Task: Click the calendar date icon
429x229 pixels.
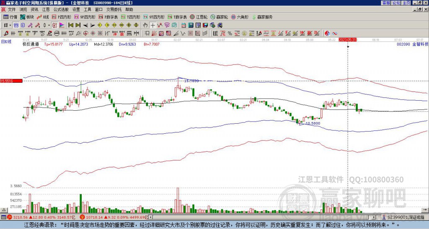Action: point(183,25)
